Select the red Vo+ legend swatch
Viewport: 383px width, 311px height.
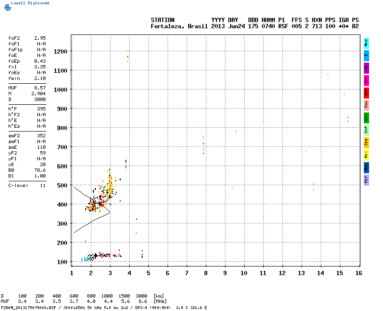(x=366, y=93)
